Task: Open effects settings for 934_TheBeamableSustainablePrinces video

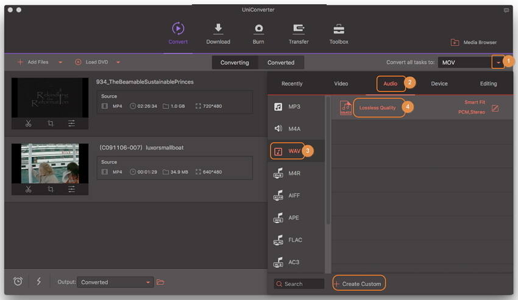Action: click(71, 124)
